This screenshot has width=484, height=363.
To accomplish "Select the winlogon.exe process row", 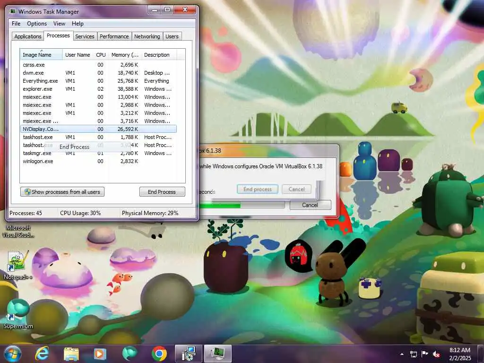I will pyautogui.click(x=98, y=161).
